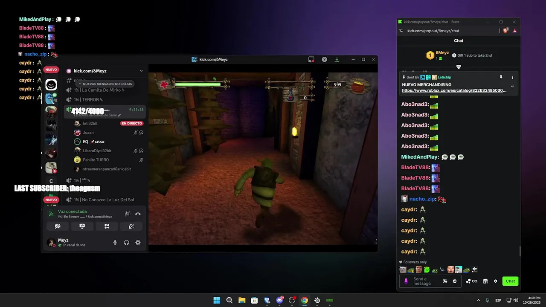546x307 pixels.
Task: Click 'EN DIRECTO' live badge by leti32bit
Action: (131, 123)
